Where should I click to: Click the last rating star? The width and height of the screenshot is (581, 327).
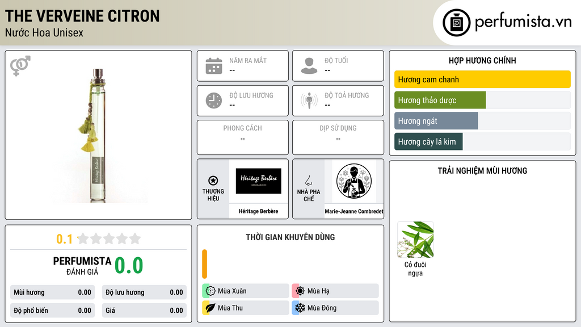(x=135, y=238)
